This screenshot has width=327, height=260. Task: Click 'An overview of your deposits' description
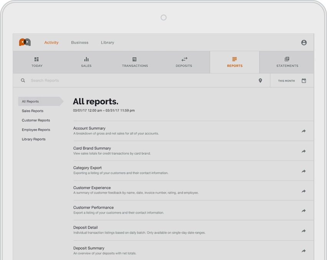[105, 253]
